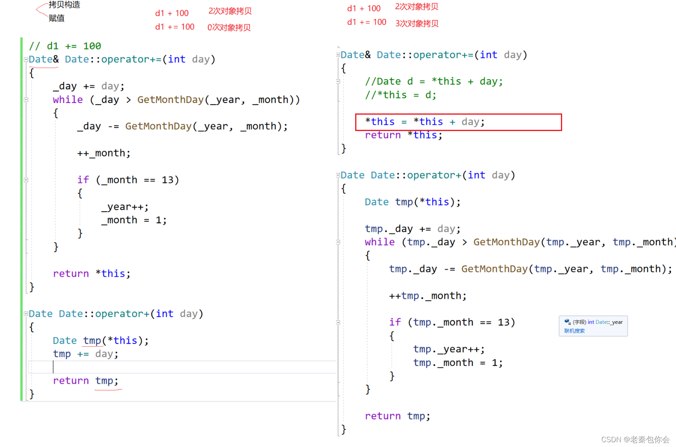Click the 赋值 label
676x447 pixels.
(x=56, y=18)
